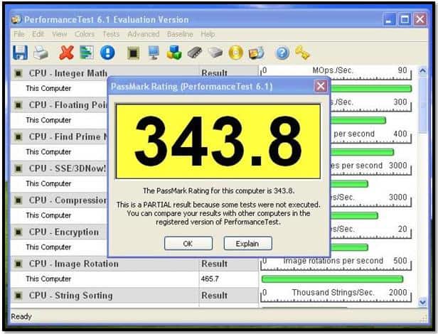Click the red X delete toolbar icon
The image size is (438, 334).
67,52
